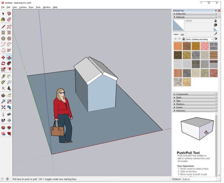The height and width of the screenshot is (183, 224).
Task: Choose the Polygon tool
Action: point(9,39)
